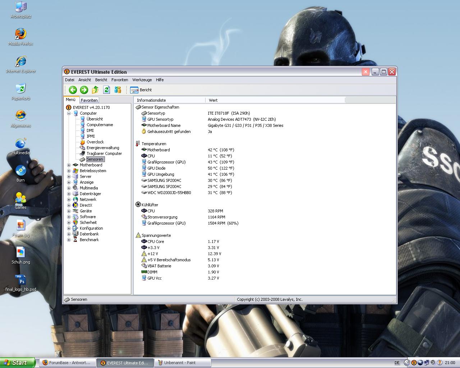Select the GPU Diode row
The width and height of the screenshot is (460, 368).
coord(265,168)
